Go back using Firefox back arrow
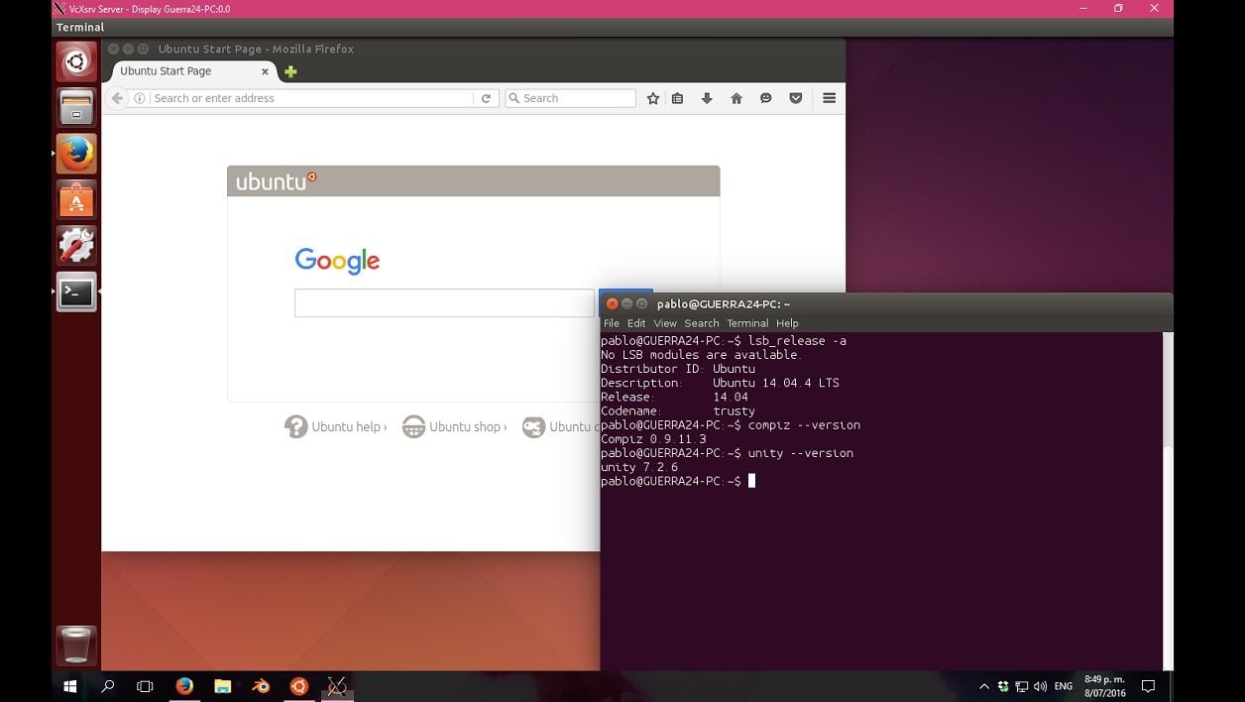 click(117, 98)
